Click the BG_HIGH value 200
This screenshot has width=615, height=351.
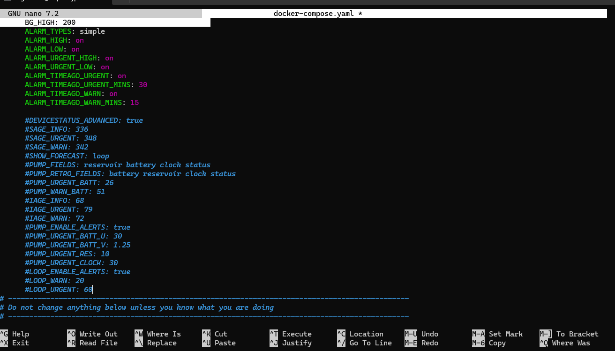[69, 22]
